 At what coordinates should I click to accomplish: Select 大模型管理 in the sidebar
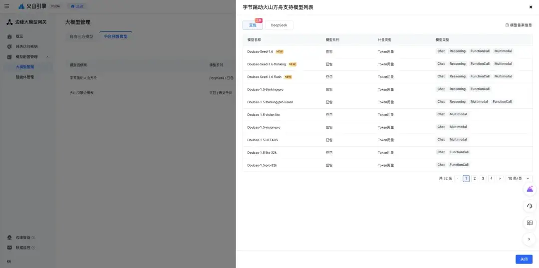(x=25, y=67)
